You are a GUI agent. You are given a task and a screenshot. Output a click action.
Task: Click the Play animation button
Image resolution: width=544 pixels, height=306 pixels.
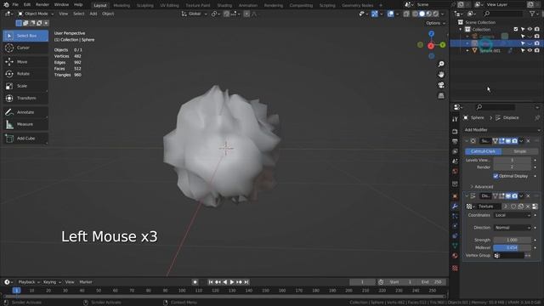point(232,282)
